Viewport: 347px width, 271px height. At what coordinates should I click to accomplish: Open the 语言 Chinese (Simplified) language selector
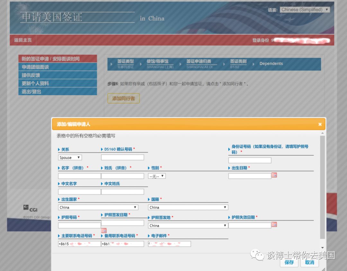[x=305, y=10]
